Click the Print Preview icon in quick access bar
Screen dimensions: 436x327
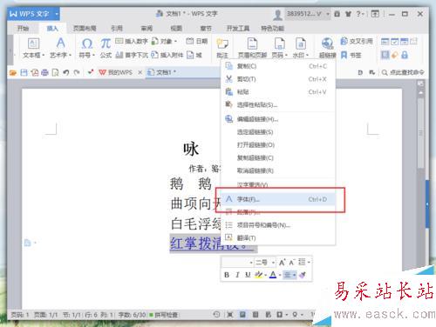click(x=55, y=72)
